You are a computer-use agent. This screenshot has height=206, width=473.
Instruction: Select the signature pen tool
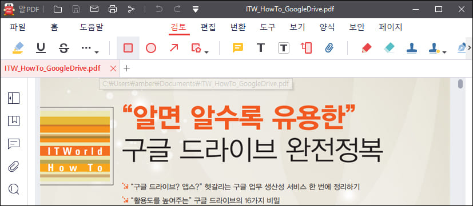point(462,48)
